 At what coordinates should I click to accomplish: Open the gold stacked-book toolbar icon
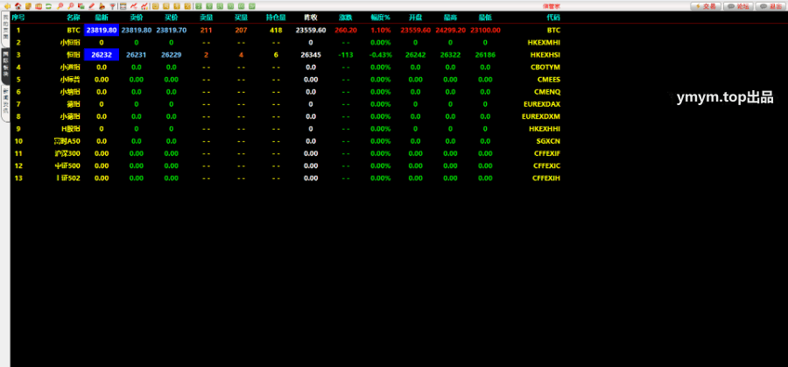(28, 6)
